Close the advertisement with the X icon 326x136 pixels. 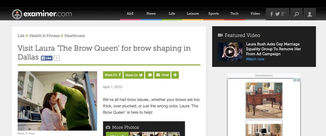tap(299, 80)
